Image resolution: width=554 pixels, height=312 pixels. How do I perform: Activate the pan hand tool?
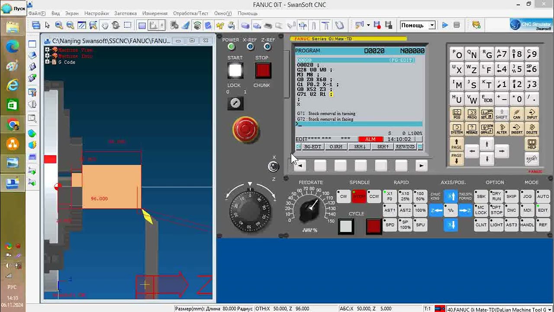(x=105, y=25)
